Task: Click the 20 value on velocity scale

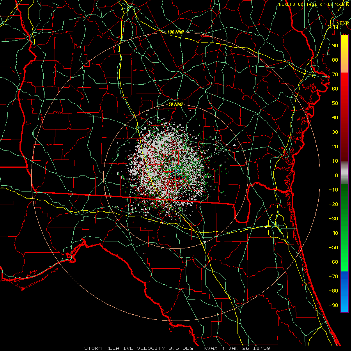Action: [335, 146]
